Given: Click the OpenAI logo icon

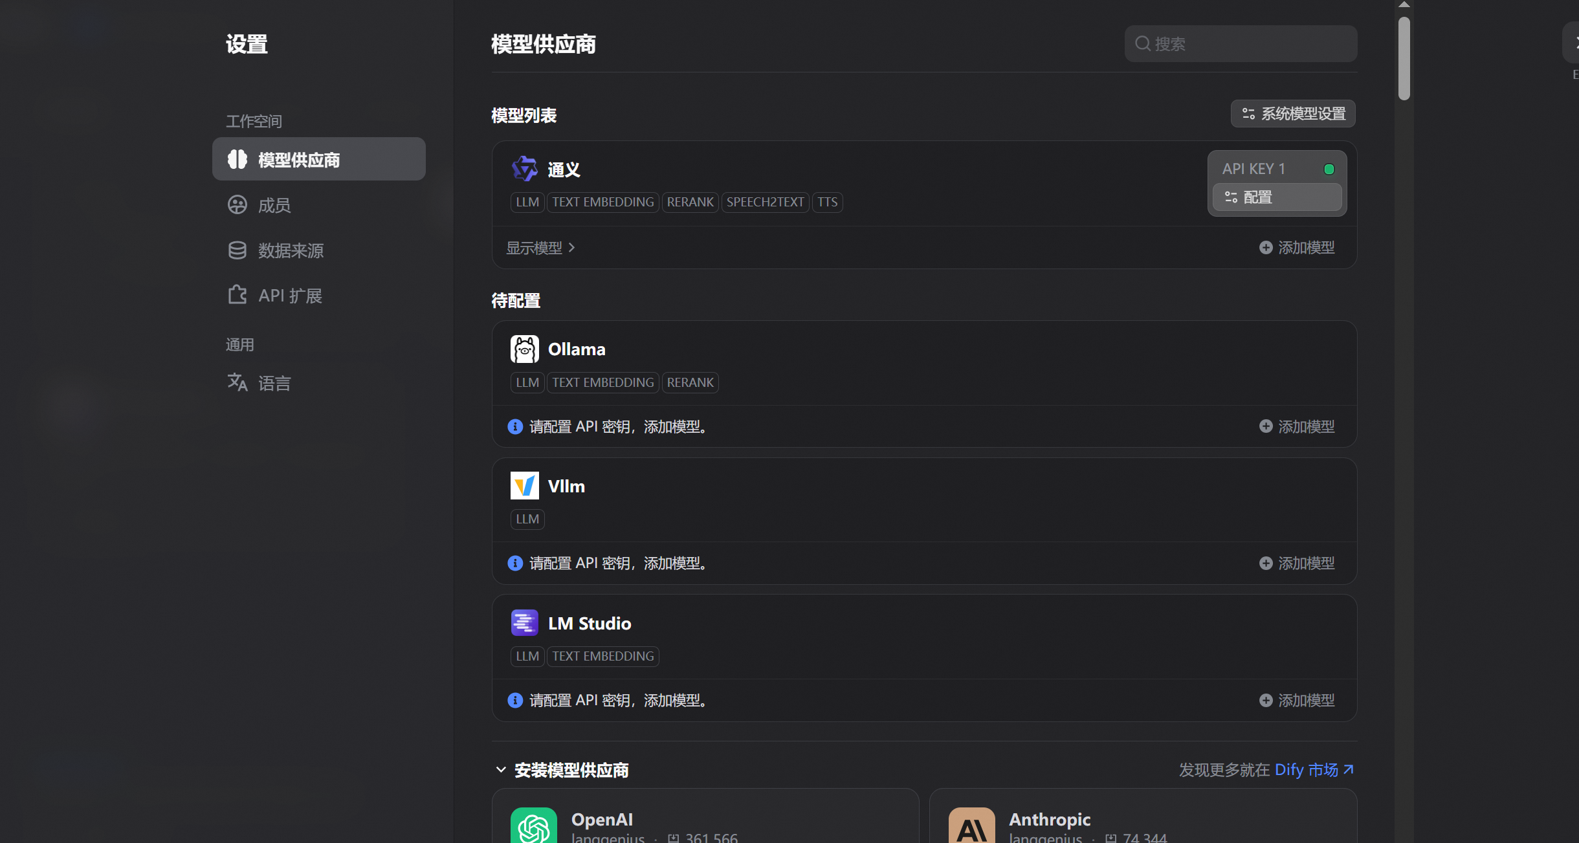Looking at the screenshot, I should pyautogui.click(x=534, y=826).
